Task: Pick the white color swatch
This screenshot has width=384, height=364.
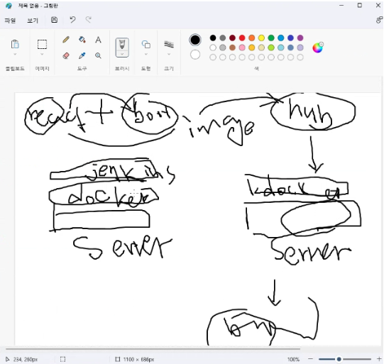Action: click(213, 48)
